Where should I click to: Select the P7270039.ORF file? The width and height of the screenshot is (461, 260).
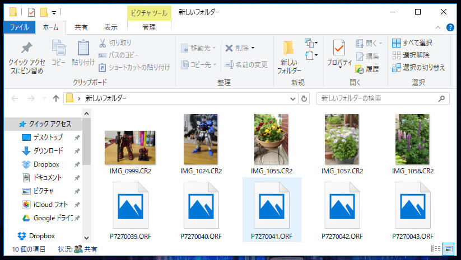pyautogui.click(x=131, y=211)
